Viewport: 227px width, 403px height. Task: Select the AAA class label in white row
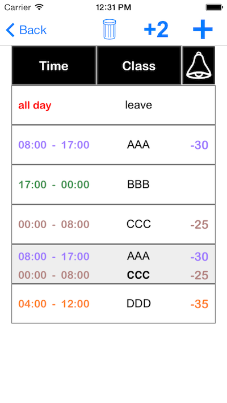pos(138,145)
